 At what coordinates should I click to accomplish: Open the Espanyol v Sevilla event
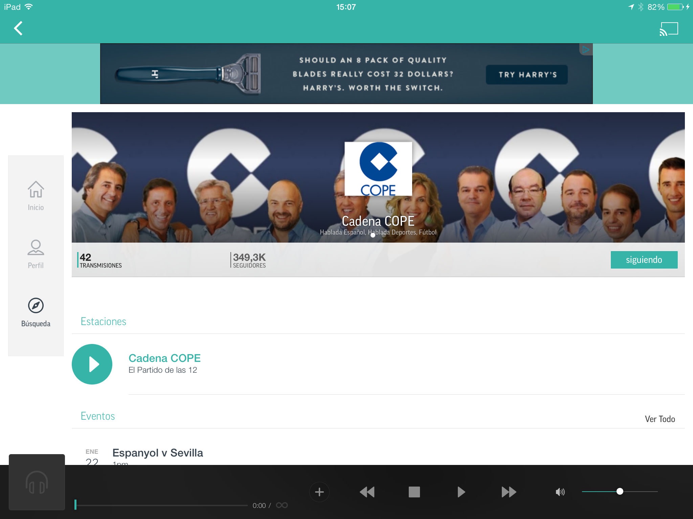pyautogui.click(x=158, y=453)
